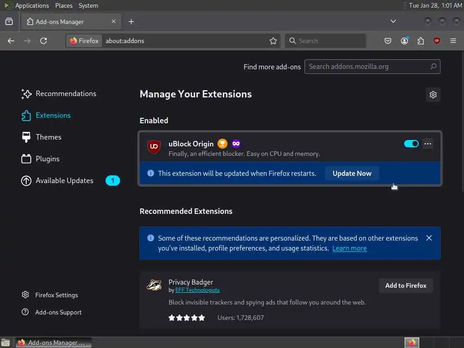464x348 pixels.
Task: Open the Firefox hamburger application menu
Action: pos(453,41)
